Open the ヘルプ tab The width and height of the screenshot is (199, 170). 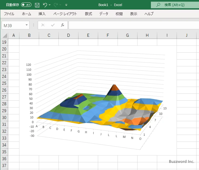149,14
